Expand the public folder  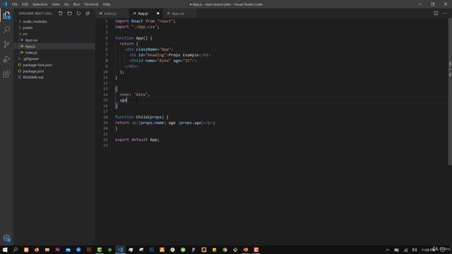pos(28,28)
